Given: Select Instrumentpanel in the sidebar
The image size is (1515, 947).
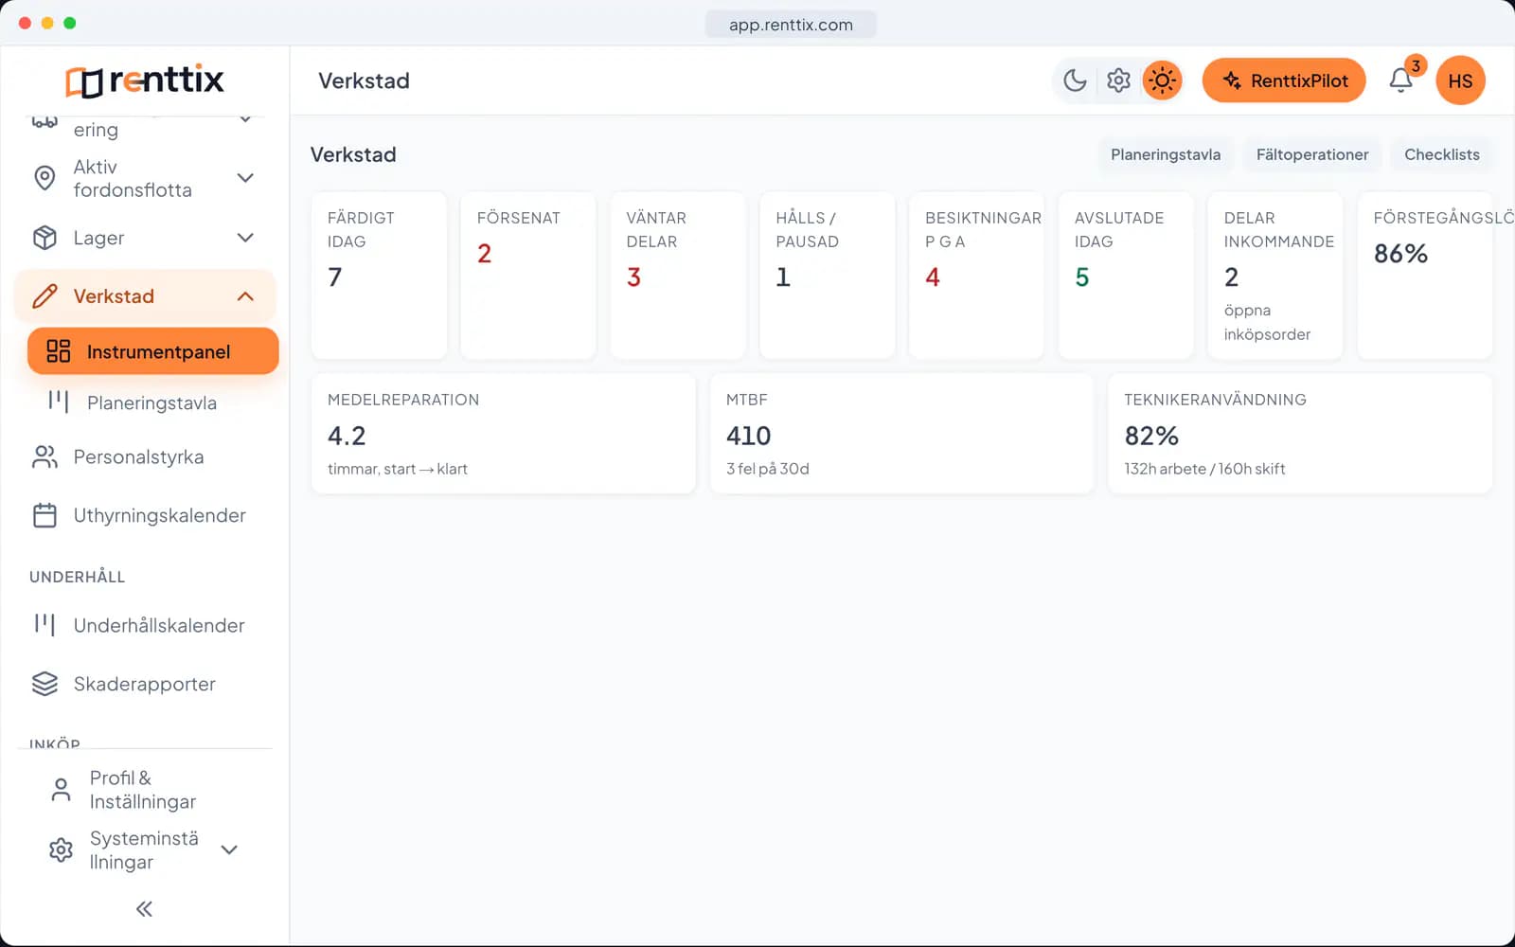Looking at the screenshot, I should (x=153, y=351).
